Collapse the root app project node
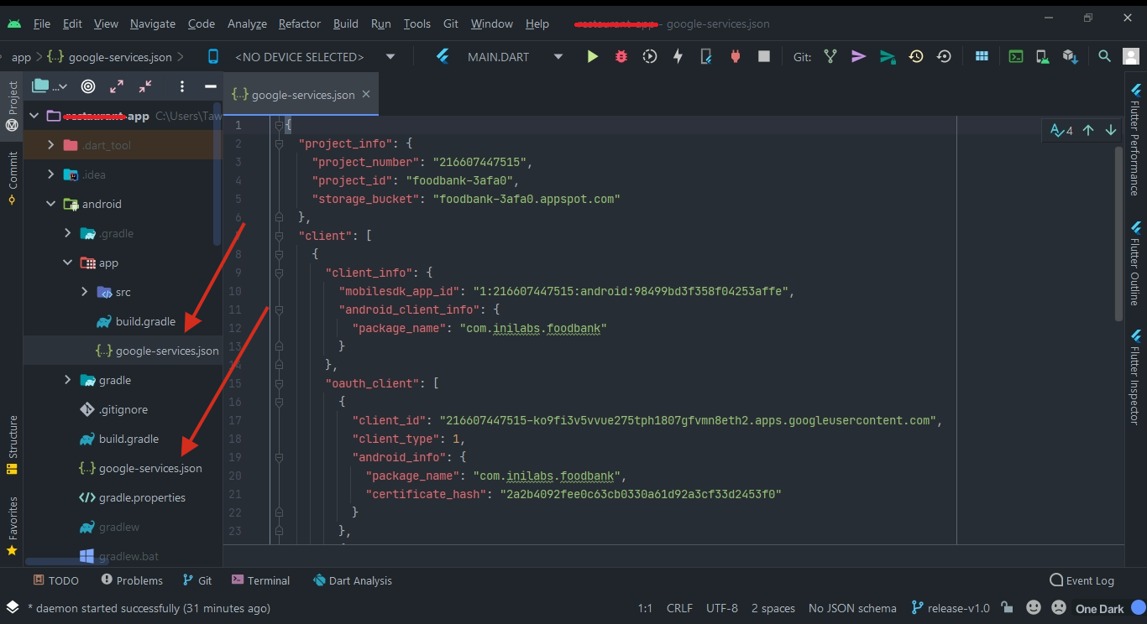This screenshot has width=1147, height=624. [x=34, y=116]
